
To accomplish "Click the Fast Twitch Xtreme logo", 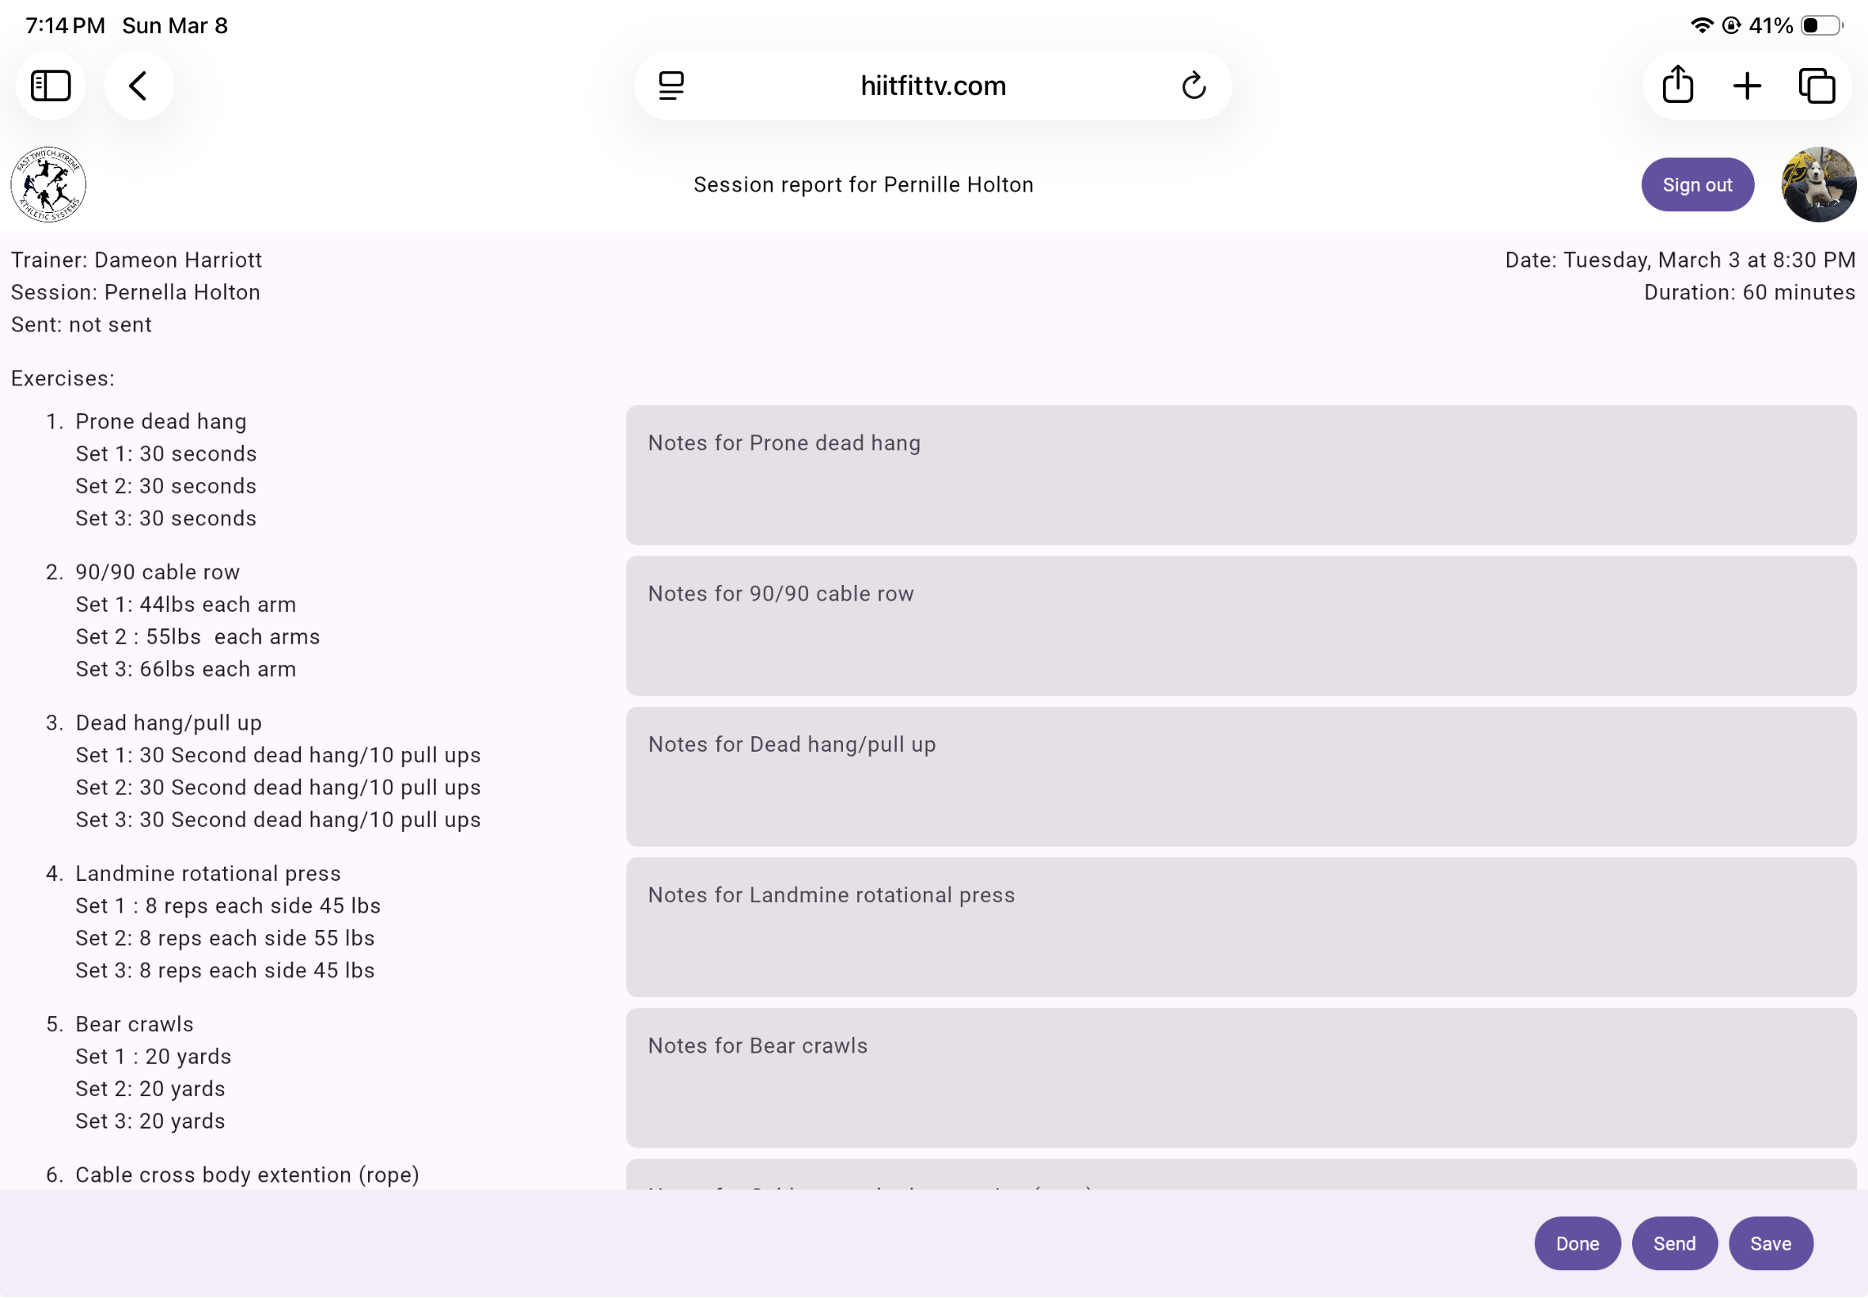I will 49,184.
